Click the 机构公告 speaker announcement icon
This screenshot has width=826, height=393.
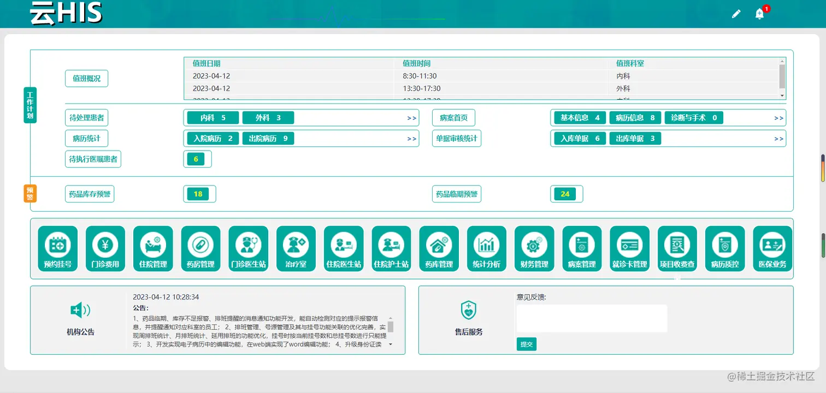point(80,311)
